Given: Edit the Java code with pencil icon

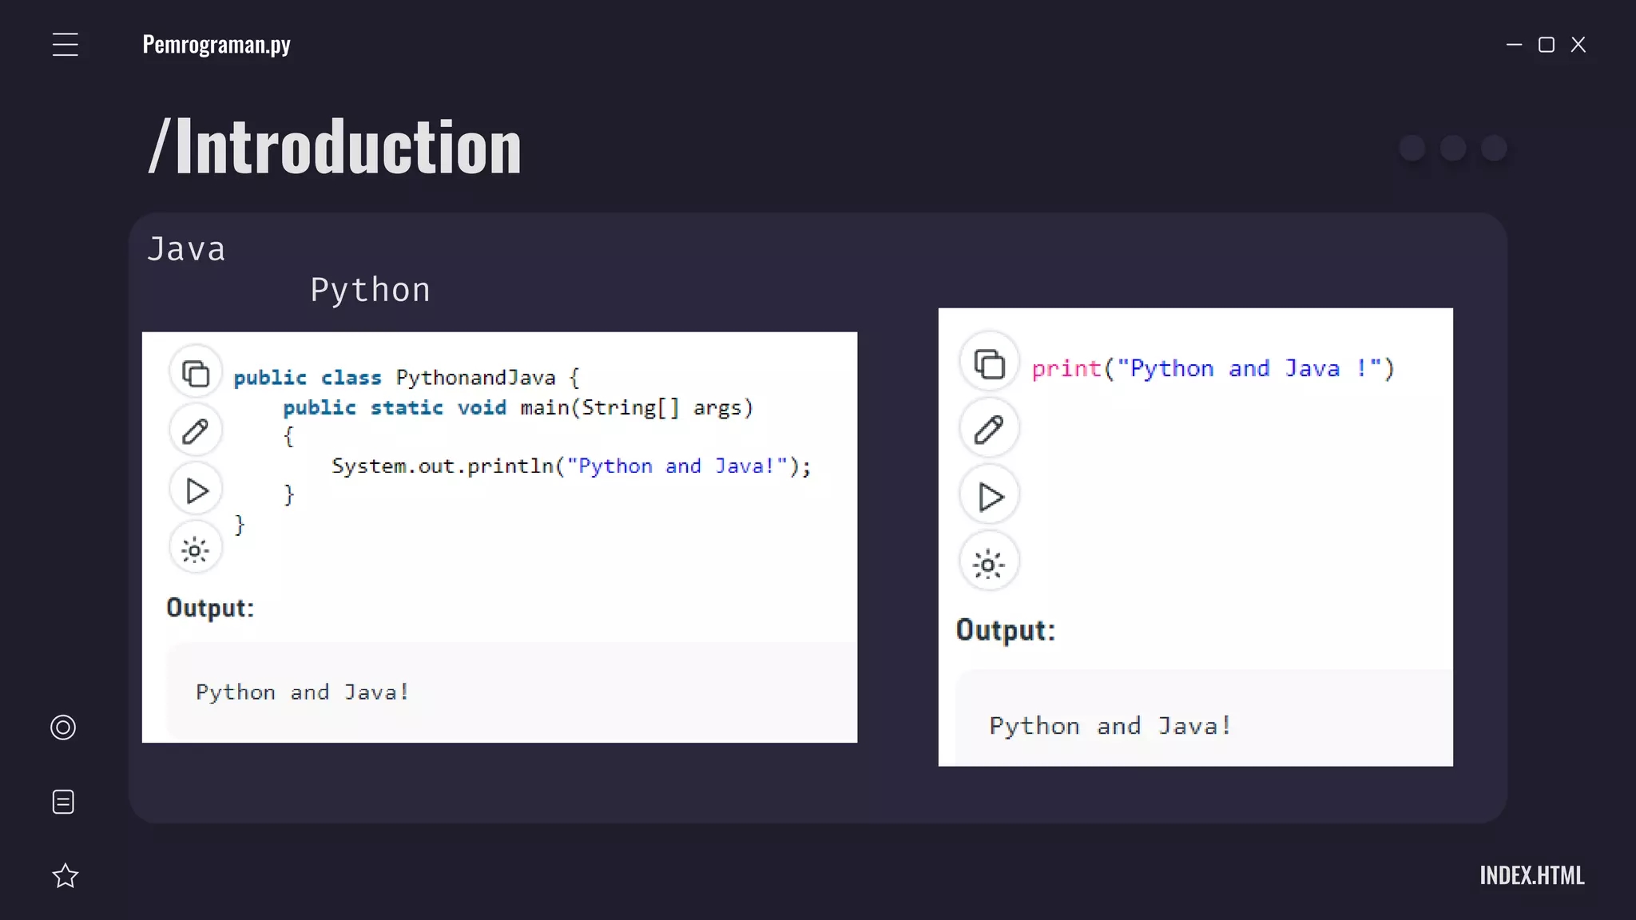Looking at the screenshot, I should 196,431.
